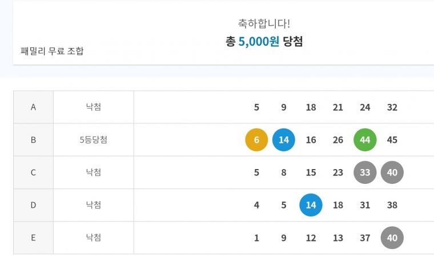Click the blue ball 14 in row B
Screen dimensions: 434x261
point(284,140)
